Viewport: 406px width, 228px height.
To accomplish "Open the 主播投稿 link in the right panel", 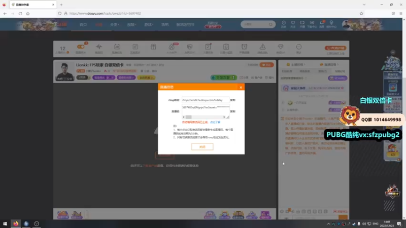I will click(296, 65).
